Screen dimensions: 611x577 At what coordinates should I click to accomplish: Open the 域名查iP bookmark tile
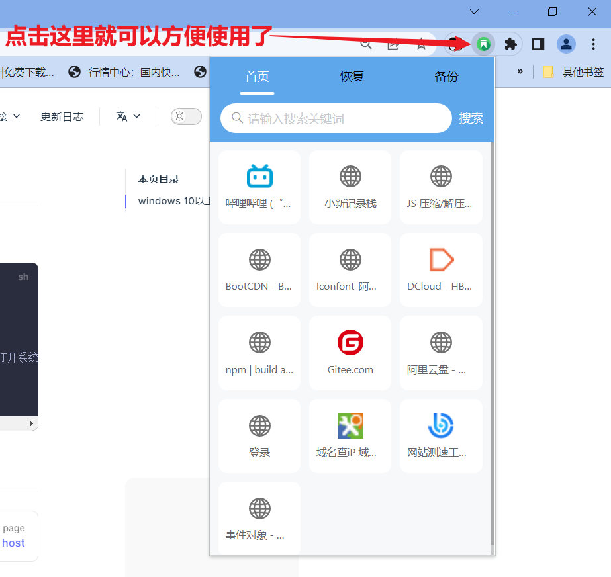[x=350, y=436]
